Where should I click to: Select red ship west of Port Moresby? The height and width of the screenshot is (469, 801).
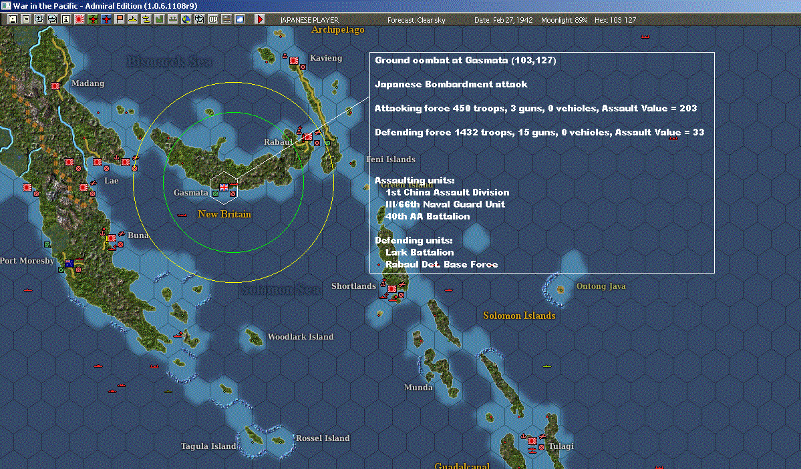[28, 290]
